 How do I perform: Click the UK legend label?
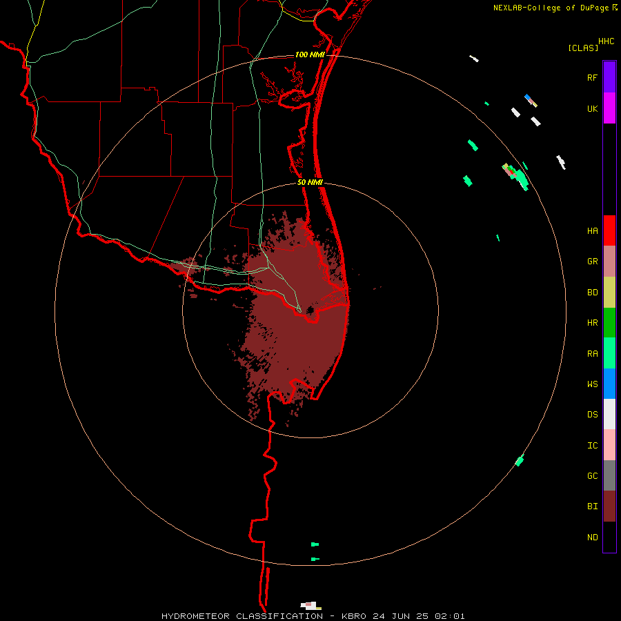[x=592, y=108]
